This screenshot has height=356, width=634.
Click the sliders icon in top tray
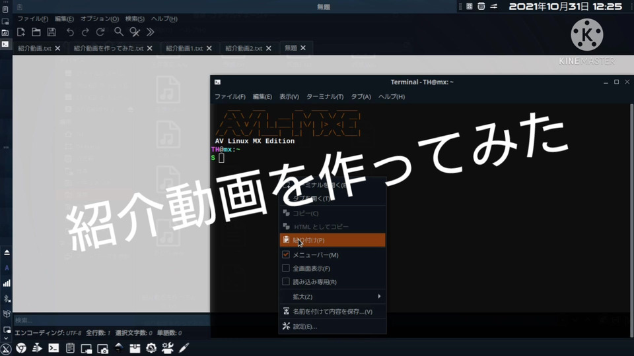coord(494,6)
